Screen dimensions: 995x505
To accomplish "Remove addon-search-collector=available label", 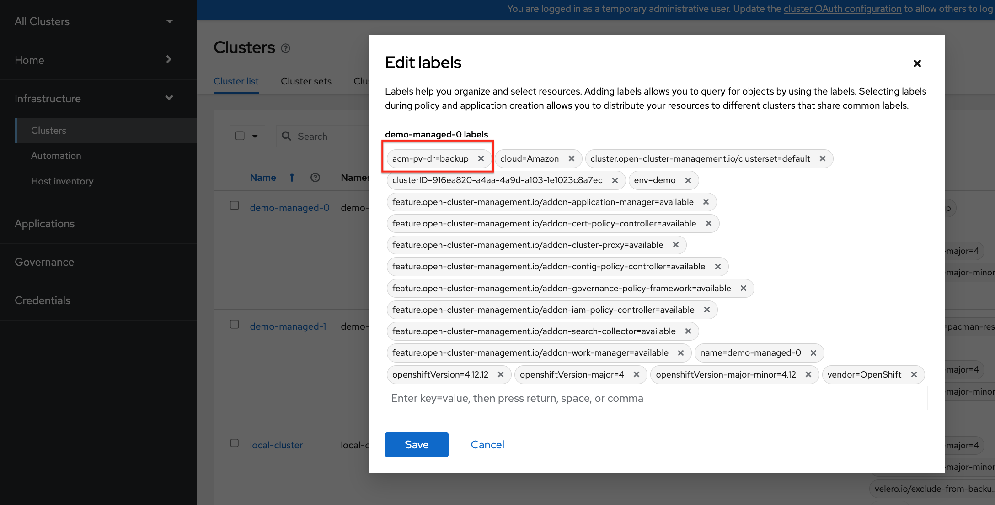I will tap(688, 331).
